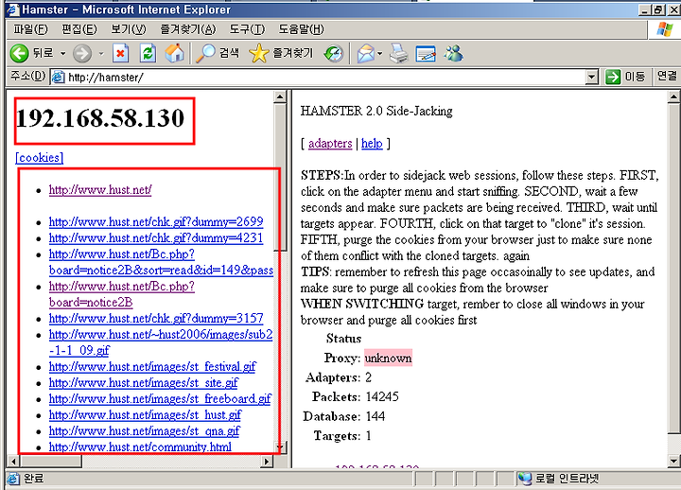Open the st_festival.gif link
Viewport: 681px width, 490px height.
(x=152, y=367)
